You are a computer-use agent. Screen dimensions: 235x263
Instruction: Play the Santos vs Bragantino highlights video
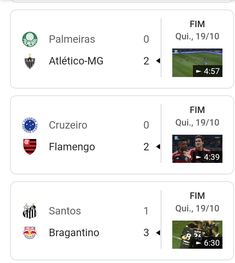(197, 234)
